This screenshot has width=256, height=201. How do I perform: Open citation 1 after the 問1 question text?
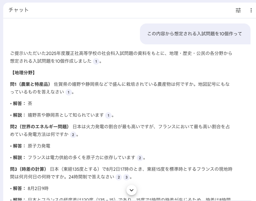[x=68, y=92]
